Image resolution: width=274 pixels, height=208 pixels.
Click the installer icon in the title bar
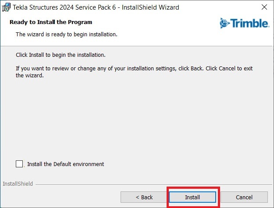click(6, 7)
